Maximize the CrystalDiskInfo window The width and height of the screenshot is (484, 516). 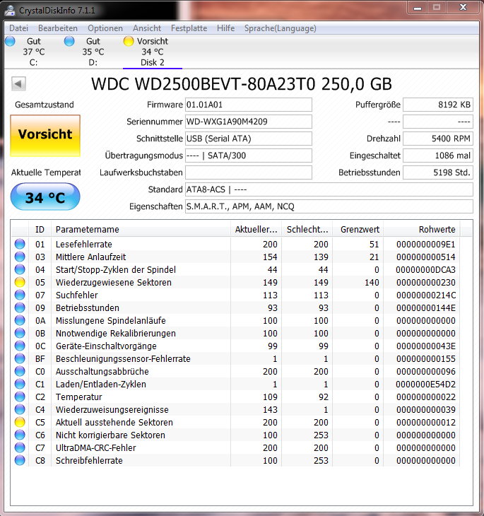click(x=437, y=7)
